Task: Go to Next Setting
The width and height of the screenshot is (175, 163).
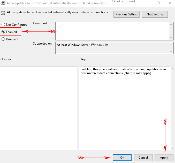Action: pos(155,14)
